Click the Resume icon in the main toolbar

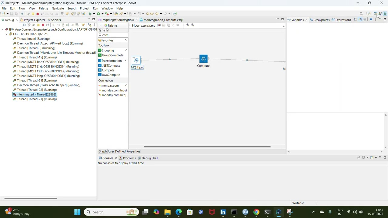28,14
